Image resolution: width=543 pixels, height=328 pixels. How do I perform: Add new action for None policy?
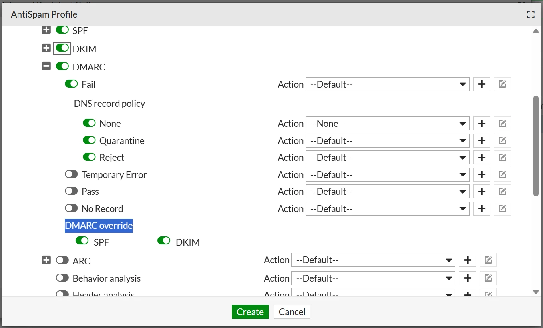[482, 124]
